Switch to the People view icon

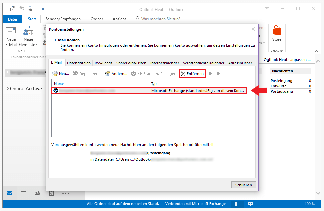[x=38, y=193]
